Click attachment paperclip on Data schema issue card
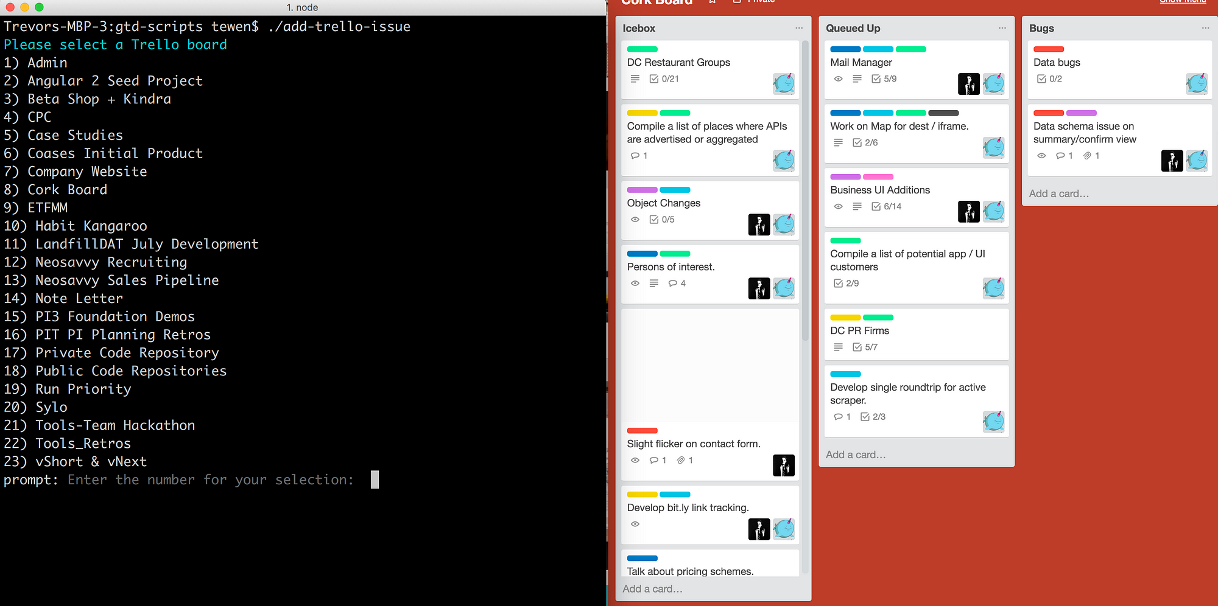The image size is (1218, 606). [x=1087, y=156]
